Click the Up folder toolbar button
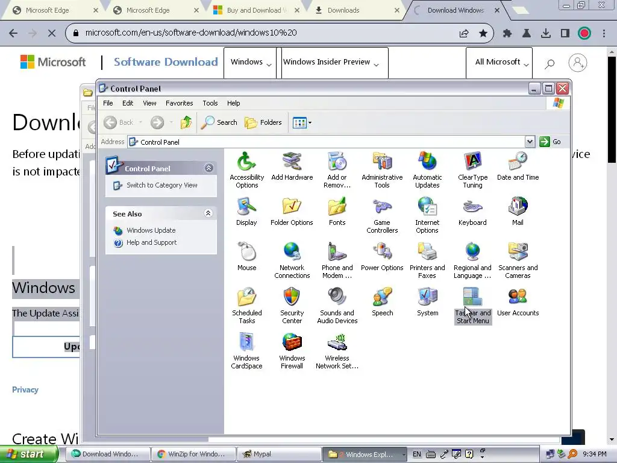The width and height of the screenshot is (617, 463). coord(186,122)
